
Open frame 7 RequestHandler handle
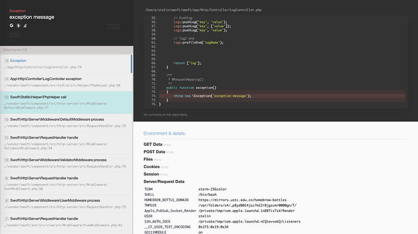(x=66, y=222)
